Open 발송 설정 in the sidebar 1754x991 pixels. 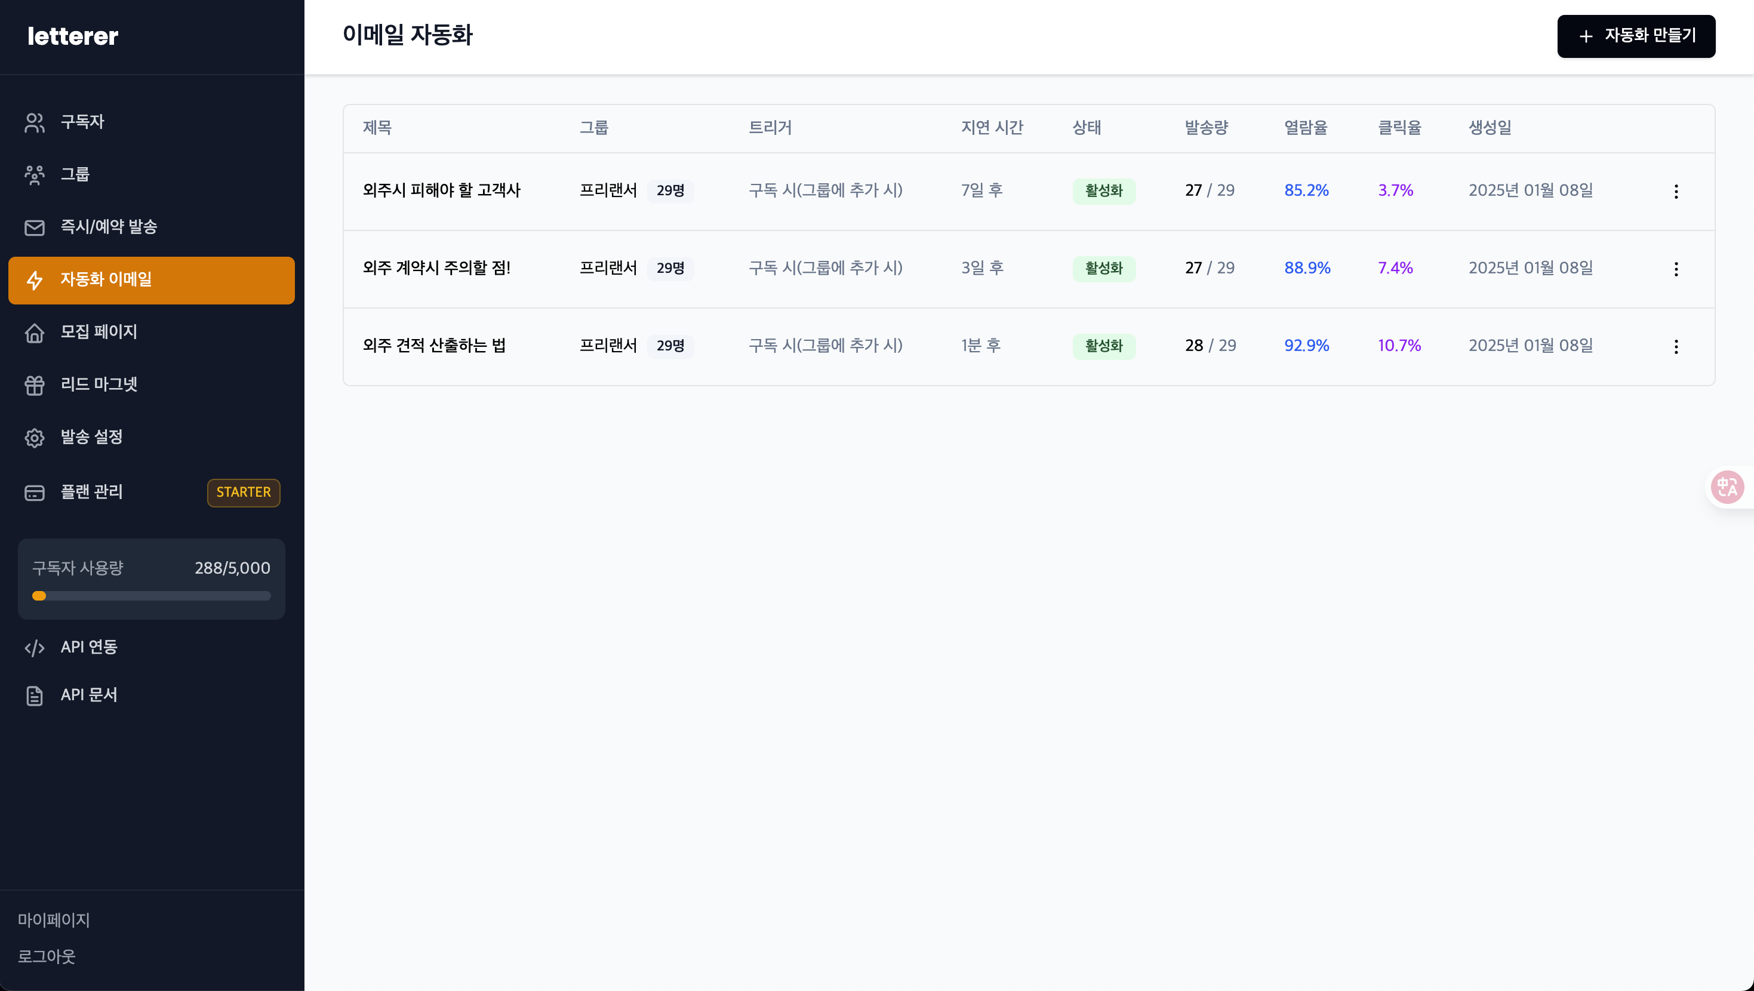pyautogui.click(x=151, y=437)
